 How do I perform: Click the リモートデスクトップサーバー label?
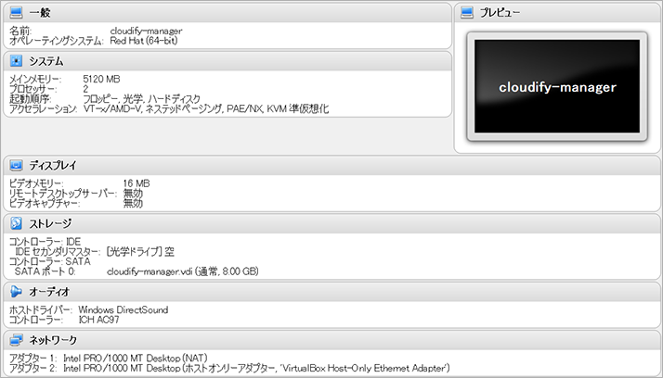tap(62, 194)
